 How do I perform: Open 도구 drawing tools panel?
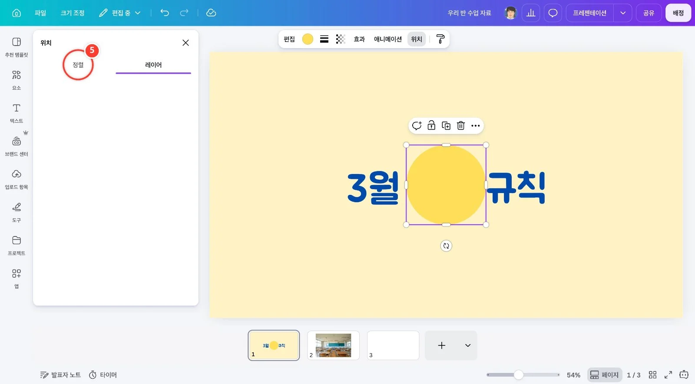point(17,212)
